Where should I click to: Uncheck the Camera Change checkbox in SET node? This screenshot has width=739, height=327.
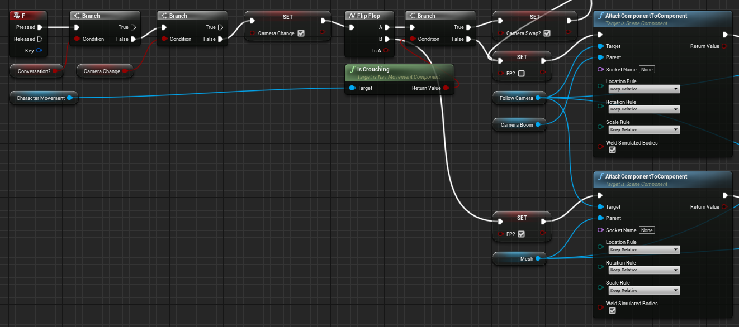point(301,33)
